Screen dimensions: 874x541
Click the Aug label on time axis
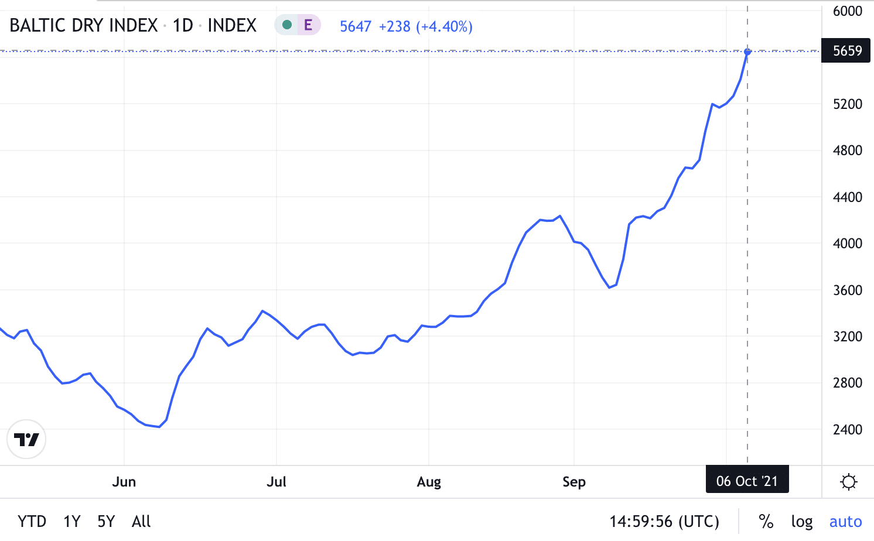pos(429,482)
